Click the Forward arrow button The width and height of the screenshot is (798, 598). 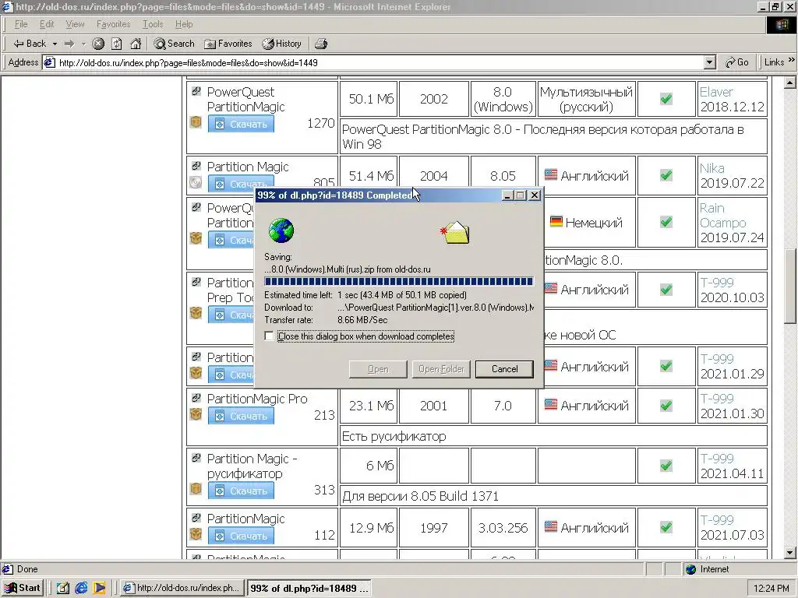coord(69,44)
